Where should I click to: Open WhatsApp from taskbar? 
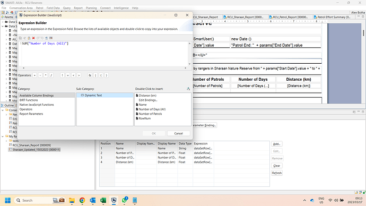(124, 200)
